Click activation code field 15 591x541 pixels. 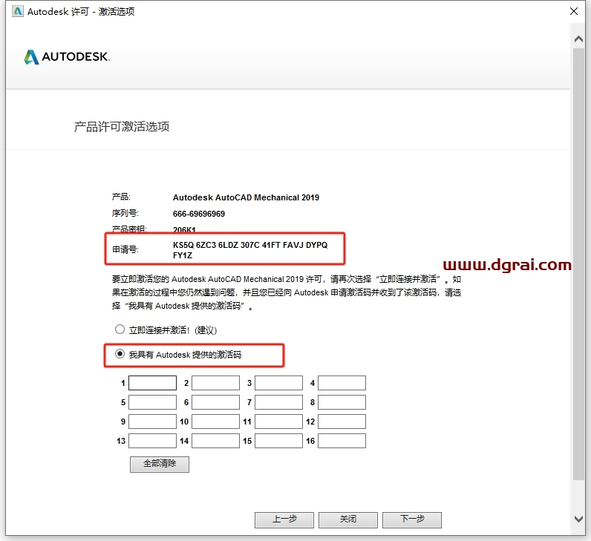click(278, 441)
